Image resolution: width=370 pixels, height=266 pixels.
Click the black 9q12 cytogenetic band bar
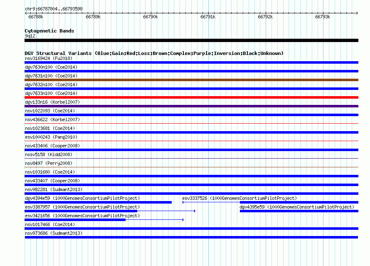coord(191,40)
